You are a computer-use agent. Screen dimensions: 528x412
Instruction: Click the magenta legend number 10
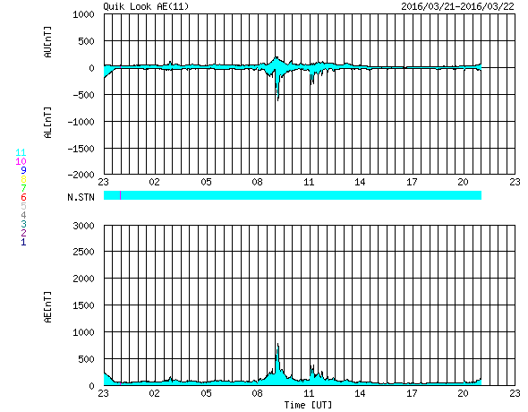point(21,161)
